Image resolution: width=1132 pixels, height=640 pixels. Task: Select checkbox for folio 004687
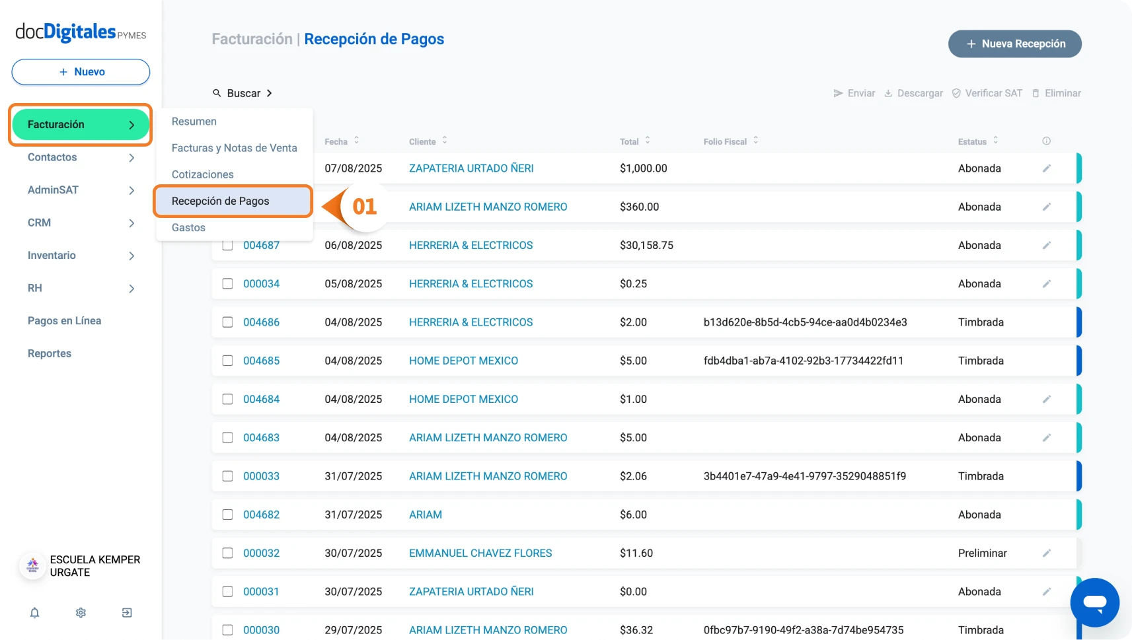(227, 246)
